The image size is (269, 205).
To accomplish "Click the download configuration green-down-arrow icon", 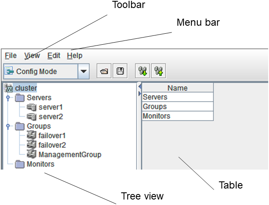I will coord(142,71).
